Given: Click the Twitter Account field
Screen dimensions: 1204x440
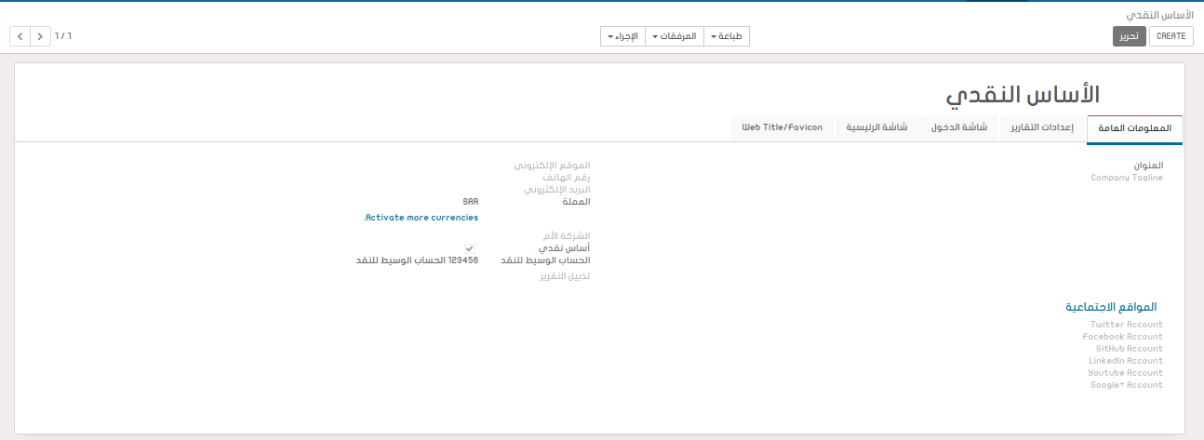Looking at the screenshot, I should tap(1126, 325).
